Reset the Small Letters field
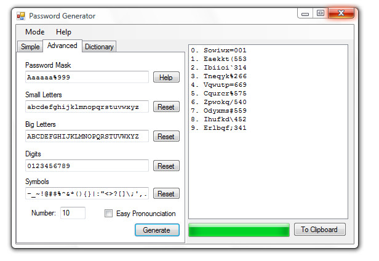Screen dimensions: 379x261 tap(166, 106)
